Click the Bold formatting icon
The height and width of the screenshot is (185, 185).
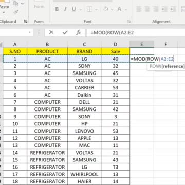[57, 9]
